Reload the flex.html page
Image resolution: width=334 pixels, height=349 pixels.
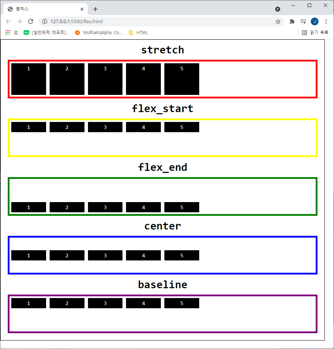tap(31, 21)
